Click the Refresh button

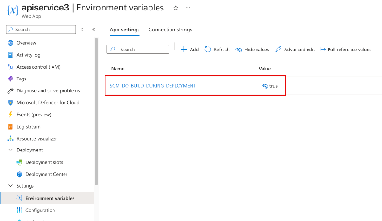[x=217, y=50]
